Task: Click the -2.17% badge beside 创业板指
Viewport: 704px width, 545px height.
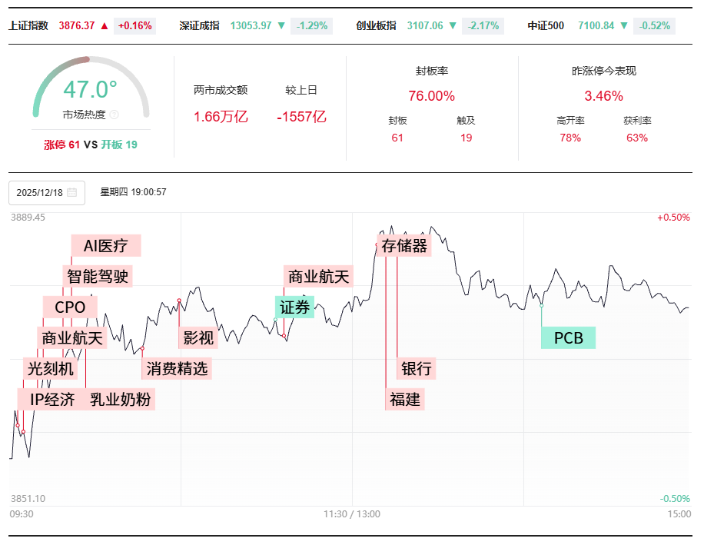Action: (483, 25)
